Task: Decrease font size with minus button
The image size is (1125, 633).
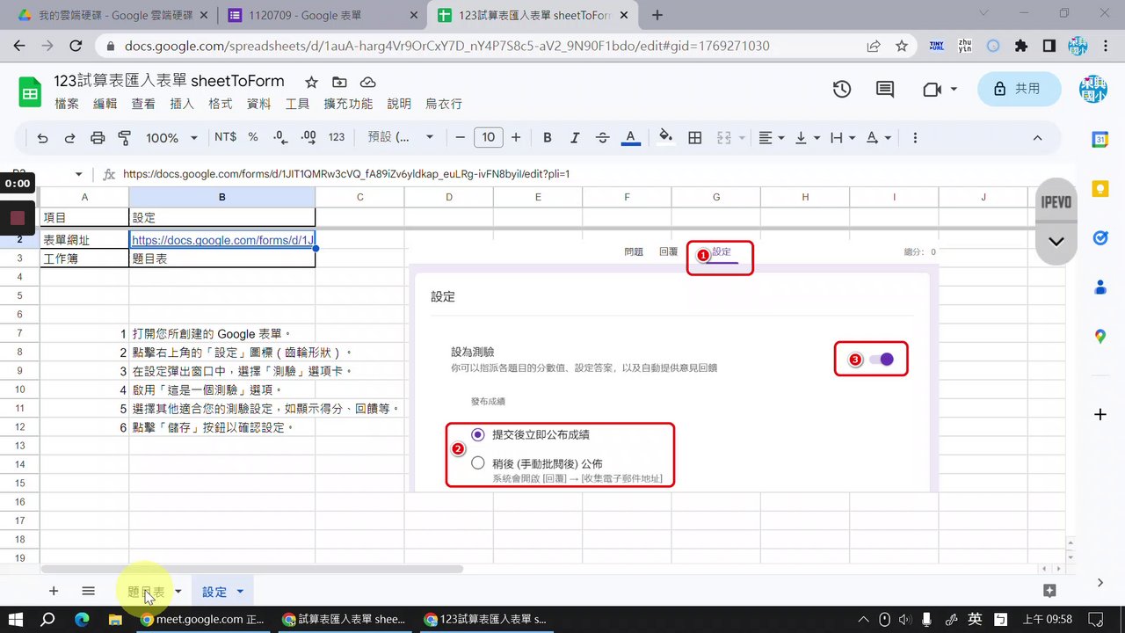Action: click(x=460, y=137)
